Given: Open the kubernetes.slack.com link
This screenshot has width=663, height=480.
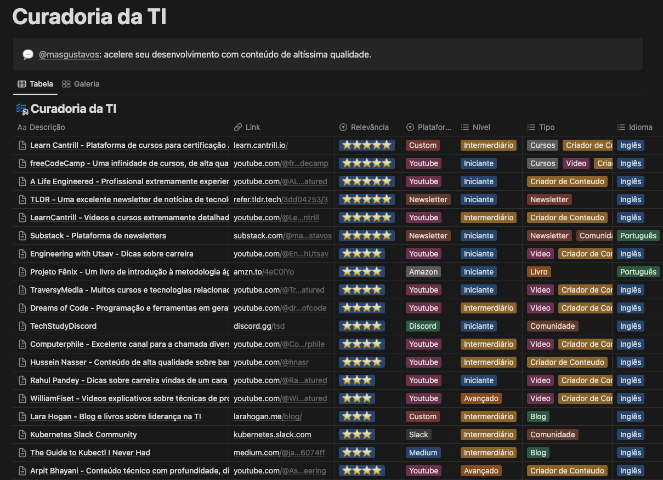Looking at the screenshot, I should tap(273, 435).
